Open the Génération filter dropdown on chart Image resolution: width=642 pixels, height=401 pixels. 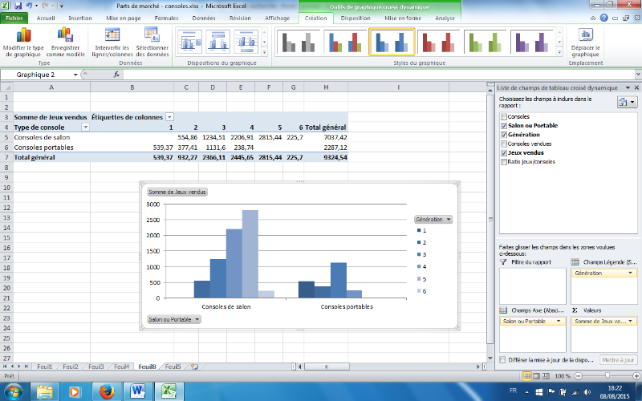[449, 219]
